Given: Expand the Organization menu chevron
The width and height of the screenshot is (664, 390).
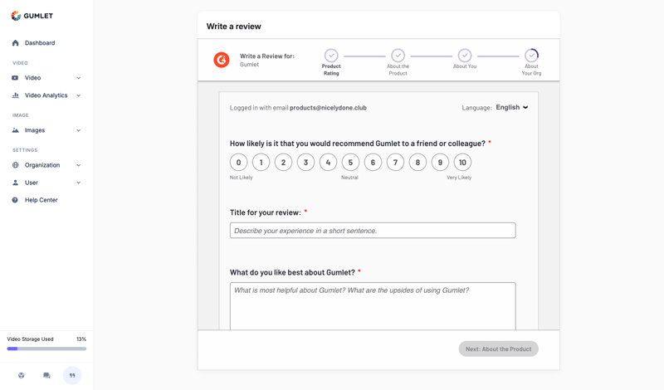Looking at the screenshot, I should (78, 165).
